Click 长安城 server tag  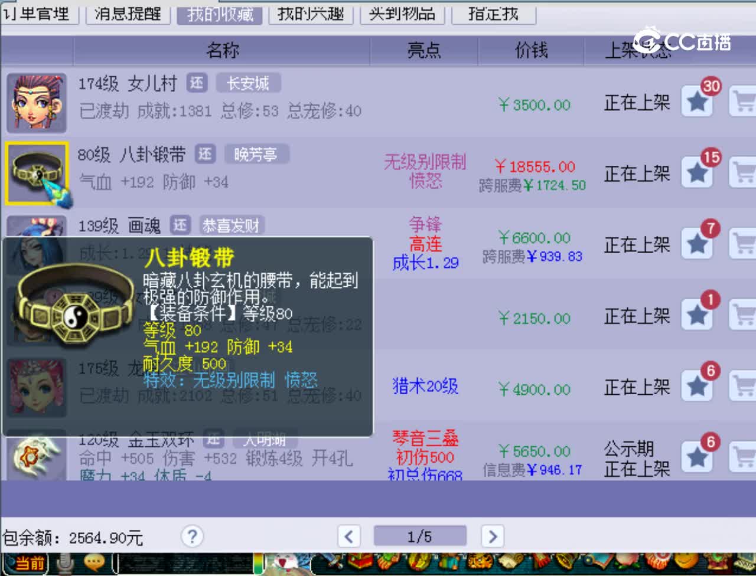[x=248, y=83]
